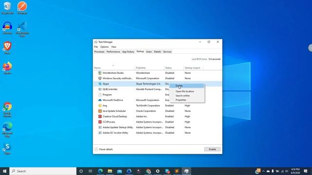Open the Microsoft Edge desktop shortcut
Screen dimensions: 312x175
(7, 130)
